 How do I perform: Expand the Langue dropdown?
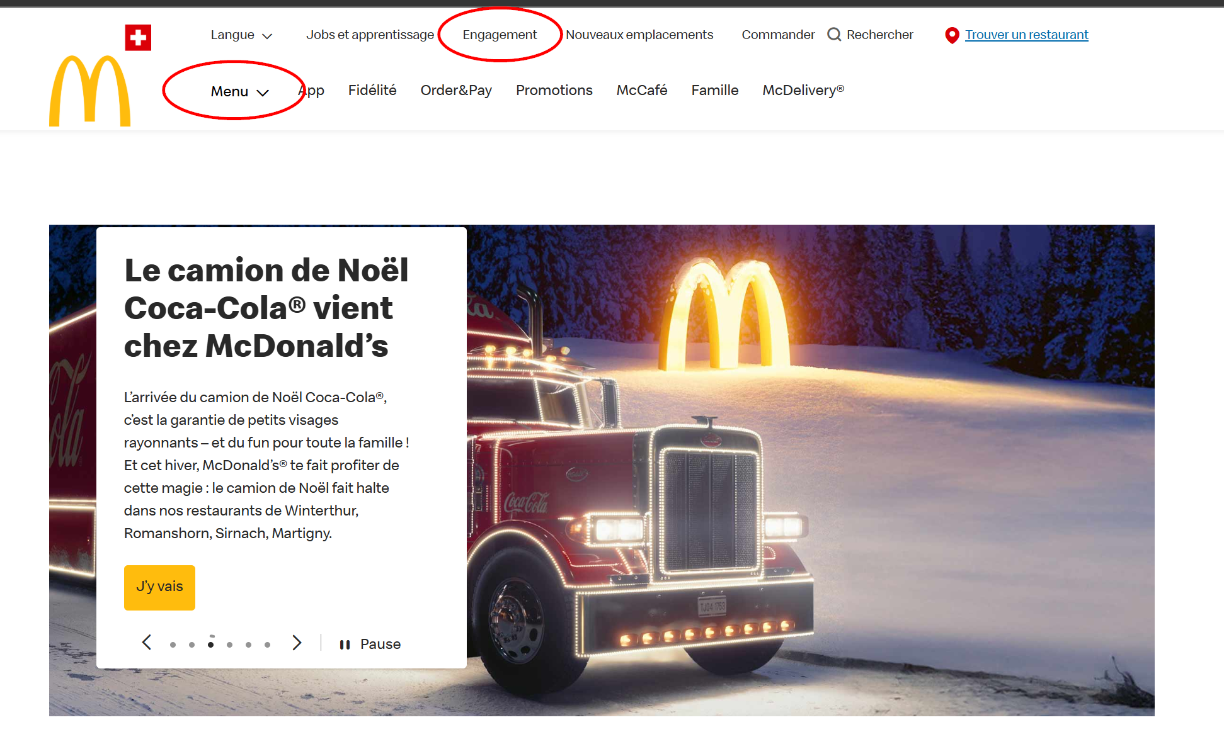click(x=241, y=35)
